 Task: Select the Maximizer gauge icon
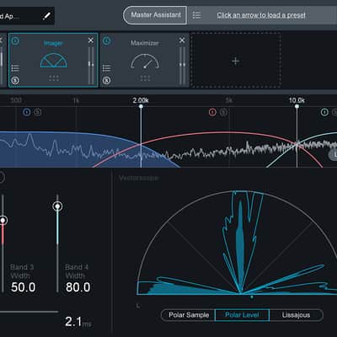145,62
